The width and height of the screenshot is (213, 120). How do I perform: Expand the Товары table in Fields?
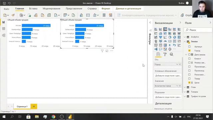point(185,92)
